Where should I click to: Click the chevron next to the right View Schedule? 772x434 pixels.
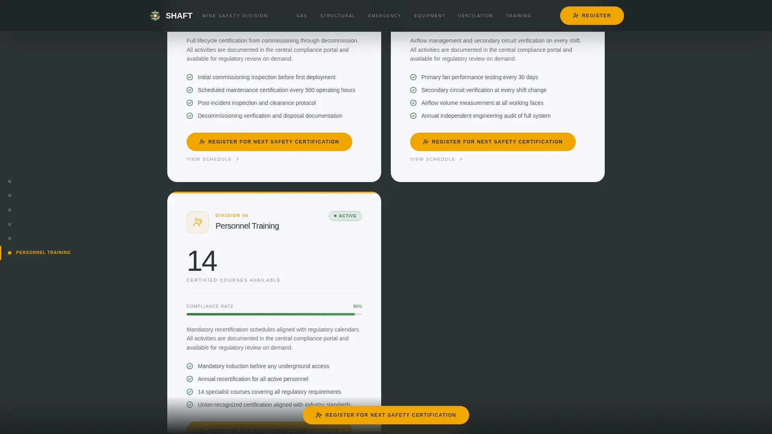(x=461, y=159)
